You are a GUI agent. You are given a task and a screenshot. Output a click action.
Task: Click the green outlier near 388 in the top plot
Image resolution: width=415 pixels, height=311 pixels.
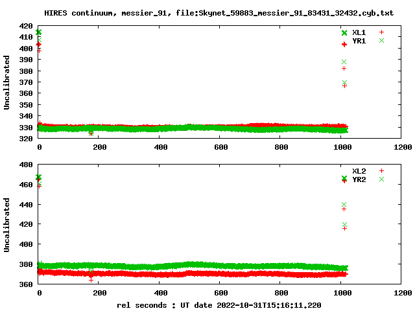coord(344,62)
